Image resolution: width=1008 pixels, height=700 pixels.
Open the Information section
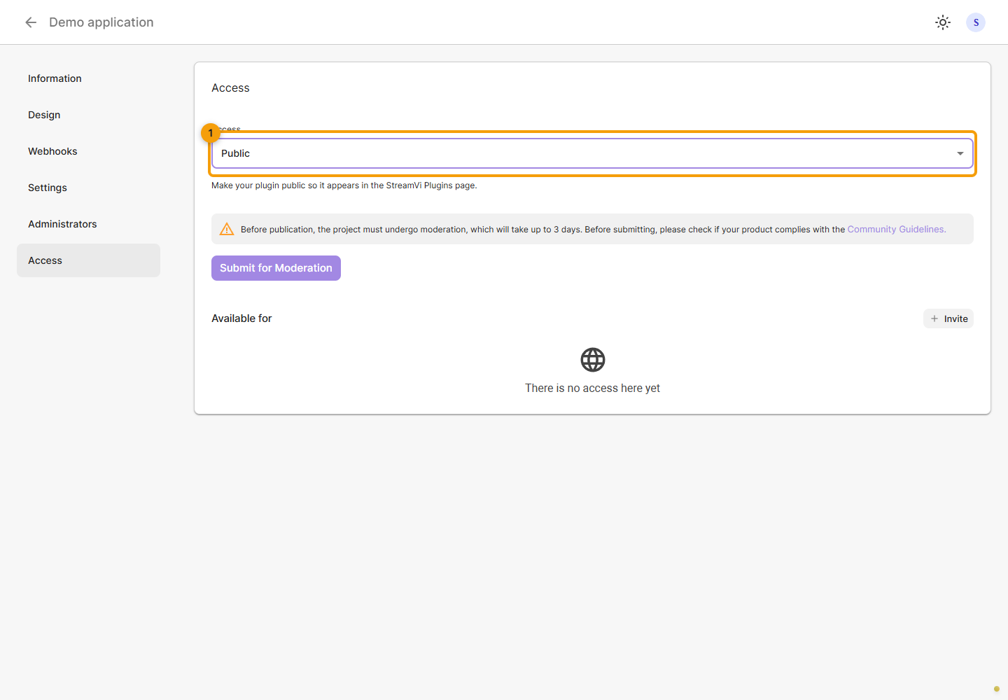[x=88, y=78]
